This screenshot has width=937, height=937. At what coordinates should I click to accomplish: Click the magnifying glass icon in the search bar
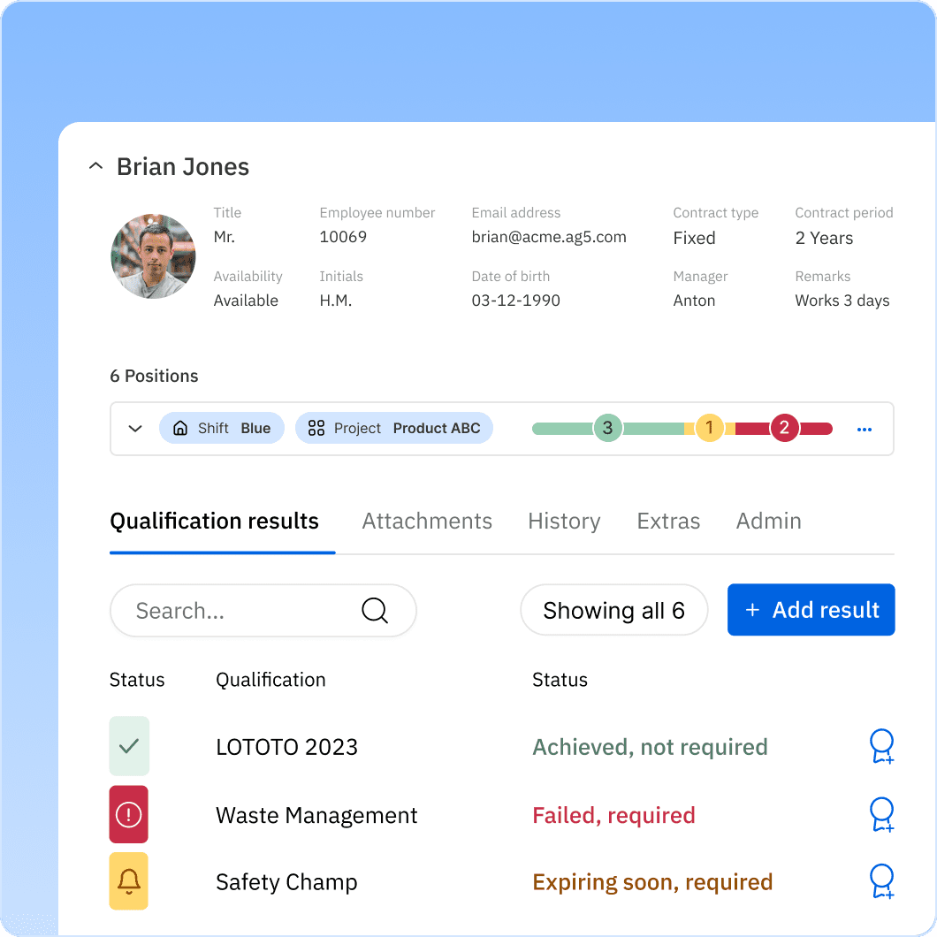pyautogui.click(x=373, y=610)
